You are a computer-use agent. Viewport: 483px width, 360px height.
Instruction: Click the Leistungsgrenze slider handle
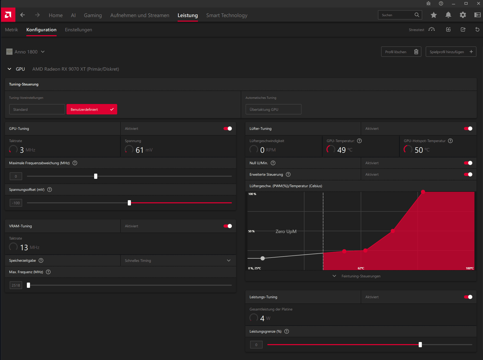pos(420,345)
